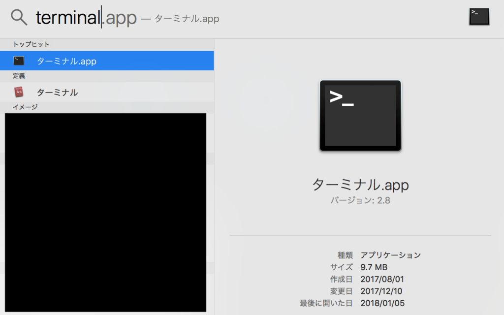Click the 定義 section header
This screenshot has height=315, width=504.
tap(19, 76)
